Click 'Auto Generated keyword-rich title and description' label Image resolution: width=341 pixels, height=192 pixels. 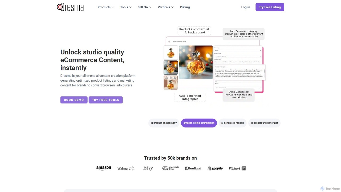tap(239, 95)
